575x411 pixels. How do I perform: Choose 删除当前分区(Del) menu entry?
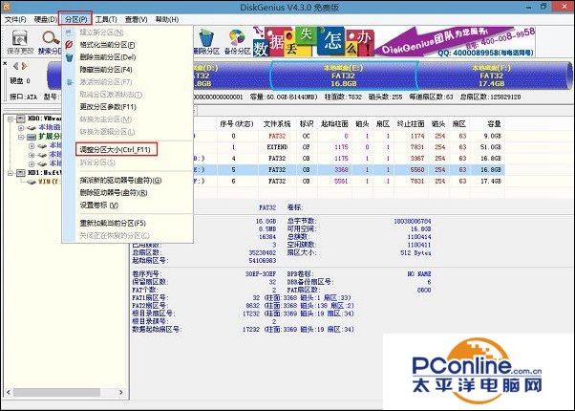[108, 57]
